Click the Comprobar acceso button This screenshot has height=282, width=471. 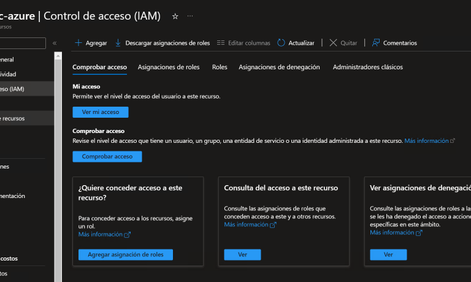(107, 156)
